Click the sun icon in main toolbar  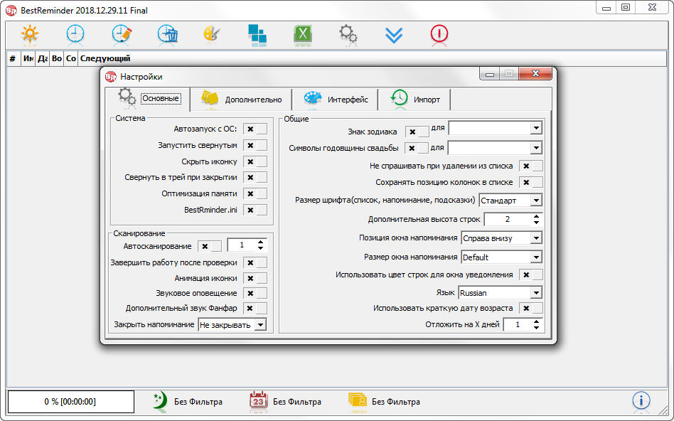tap(30, 33)
